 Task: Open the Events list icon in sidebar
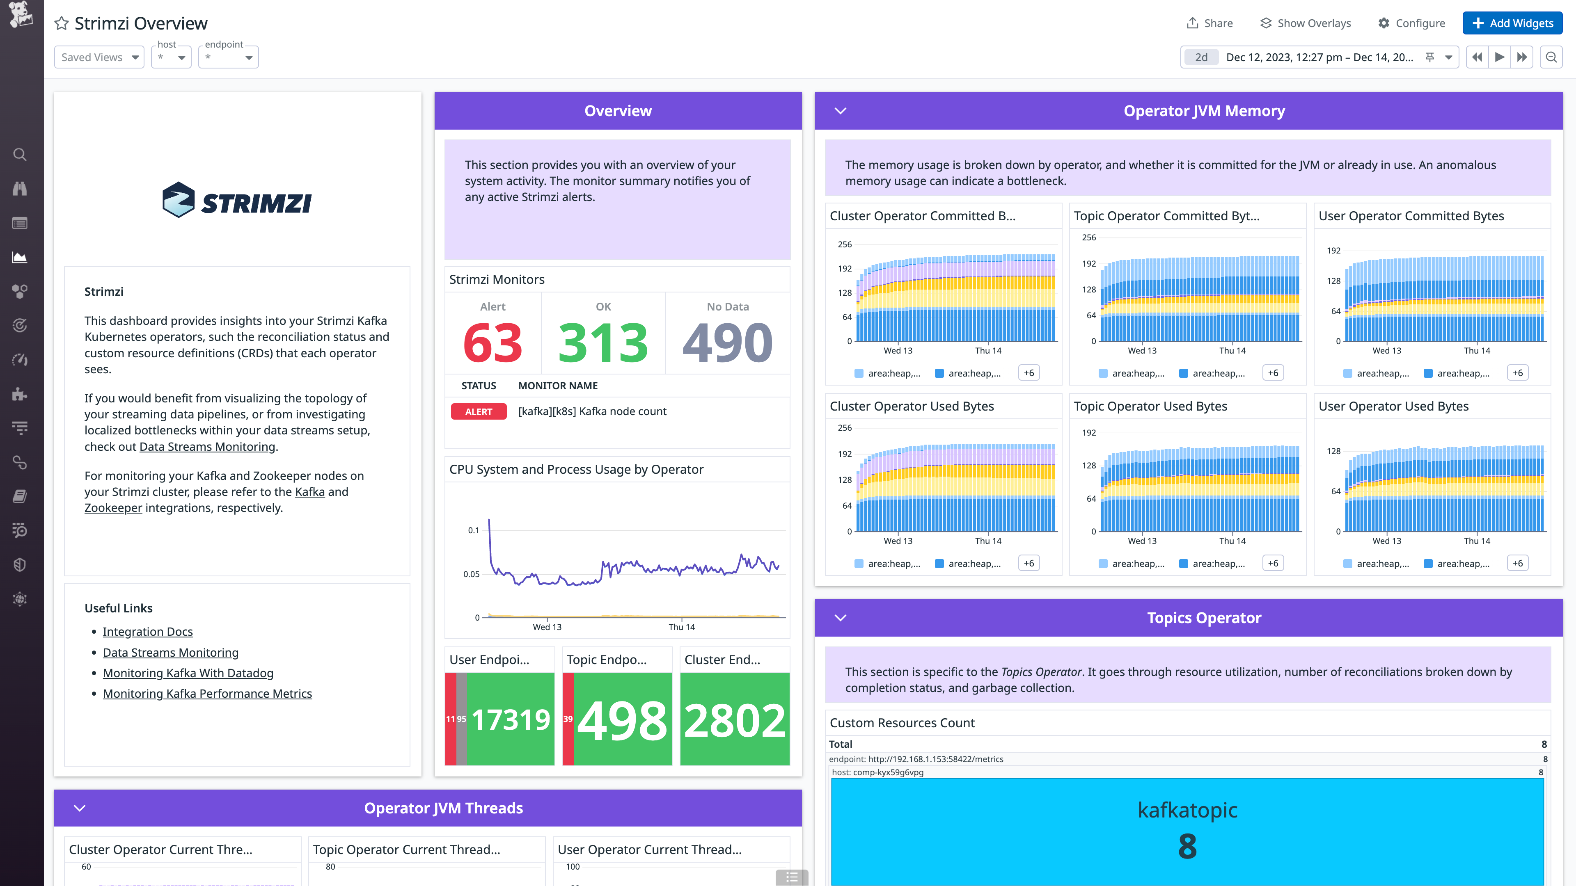tap(20, 223)
